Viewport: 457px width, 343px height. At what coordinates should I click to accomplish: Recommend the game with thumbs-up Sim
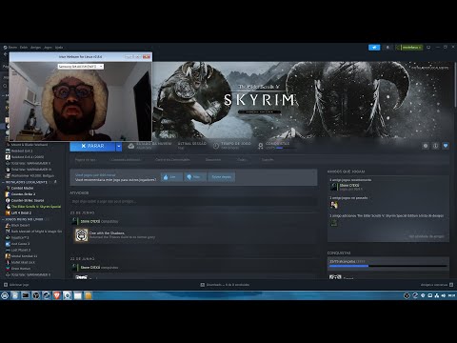point(171,177)
